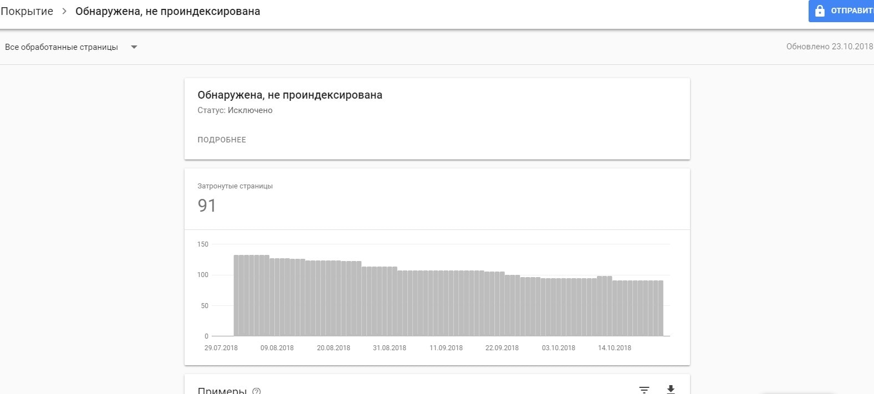Click the 11.09.2018 date on the chart axis
Viewport: 874px width, 394px height.
[446, 348]
